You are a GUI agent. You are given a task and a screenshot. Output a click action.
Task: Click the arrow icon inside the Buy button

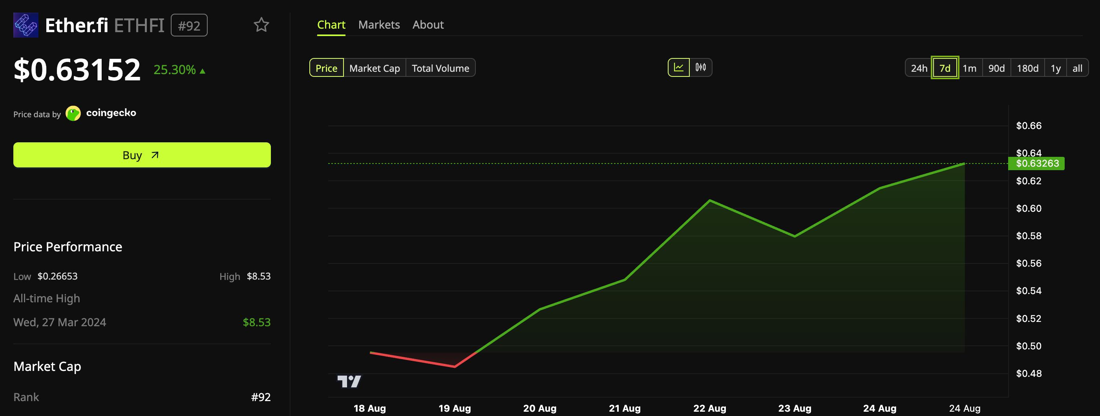tap(155, 155)
